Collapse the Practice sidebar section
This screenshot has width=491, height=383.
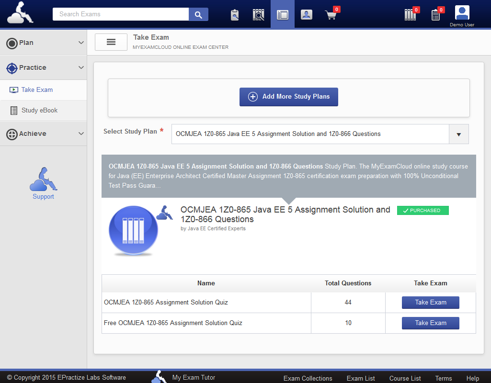click(x=43, y=68)
